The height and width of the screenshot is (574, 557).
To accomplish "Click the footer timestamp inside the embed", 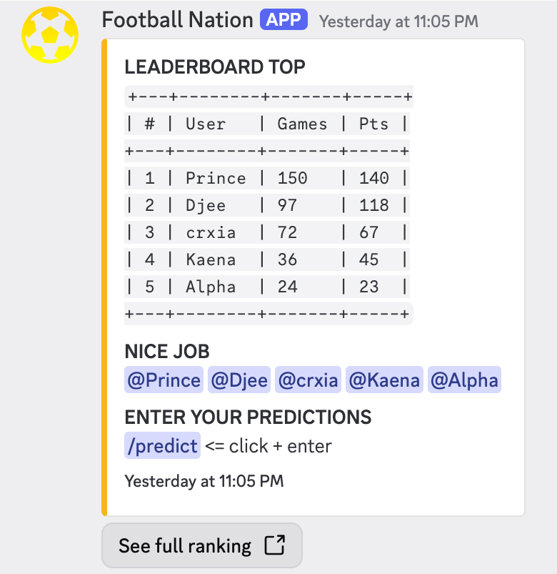I will click(x=204, y=481).
